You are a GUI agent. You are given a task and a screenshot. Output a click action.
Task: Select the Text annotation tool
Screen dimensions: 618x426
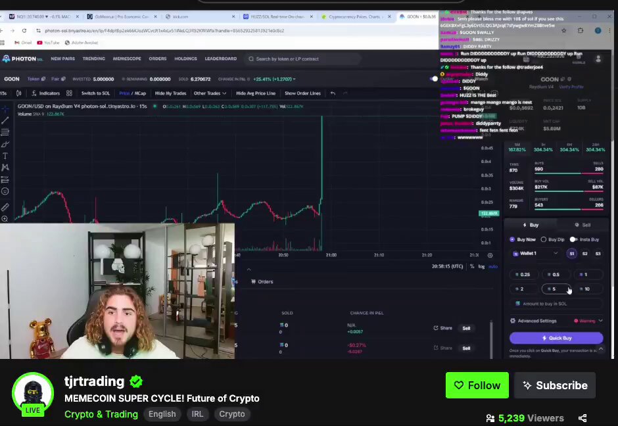5,156
